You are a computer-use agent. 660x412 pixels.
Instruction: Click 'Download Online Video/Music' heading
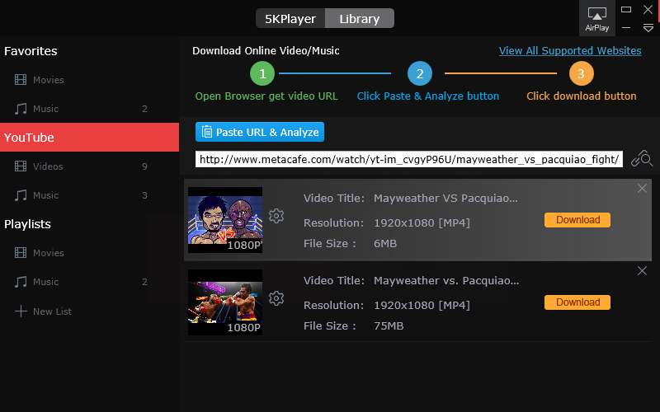(x=266, y=51)
